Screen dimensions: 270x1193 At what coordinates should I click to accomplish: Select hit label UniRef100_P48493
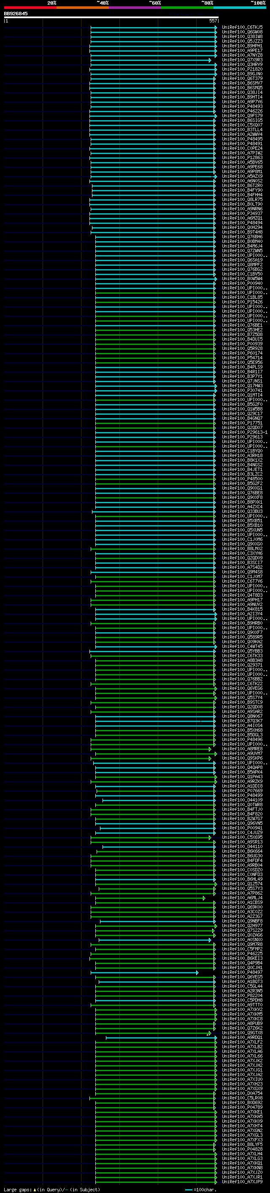(x=242, y=107)
